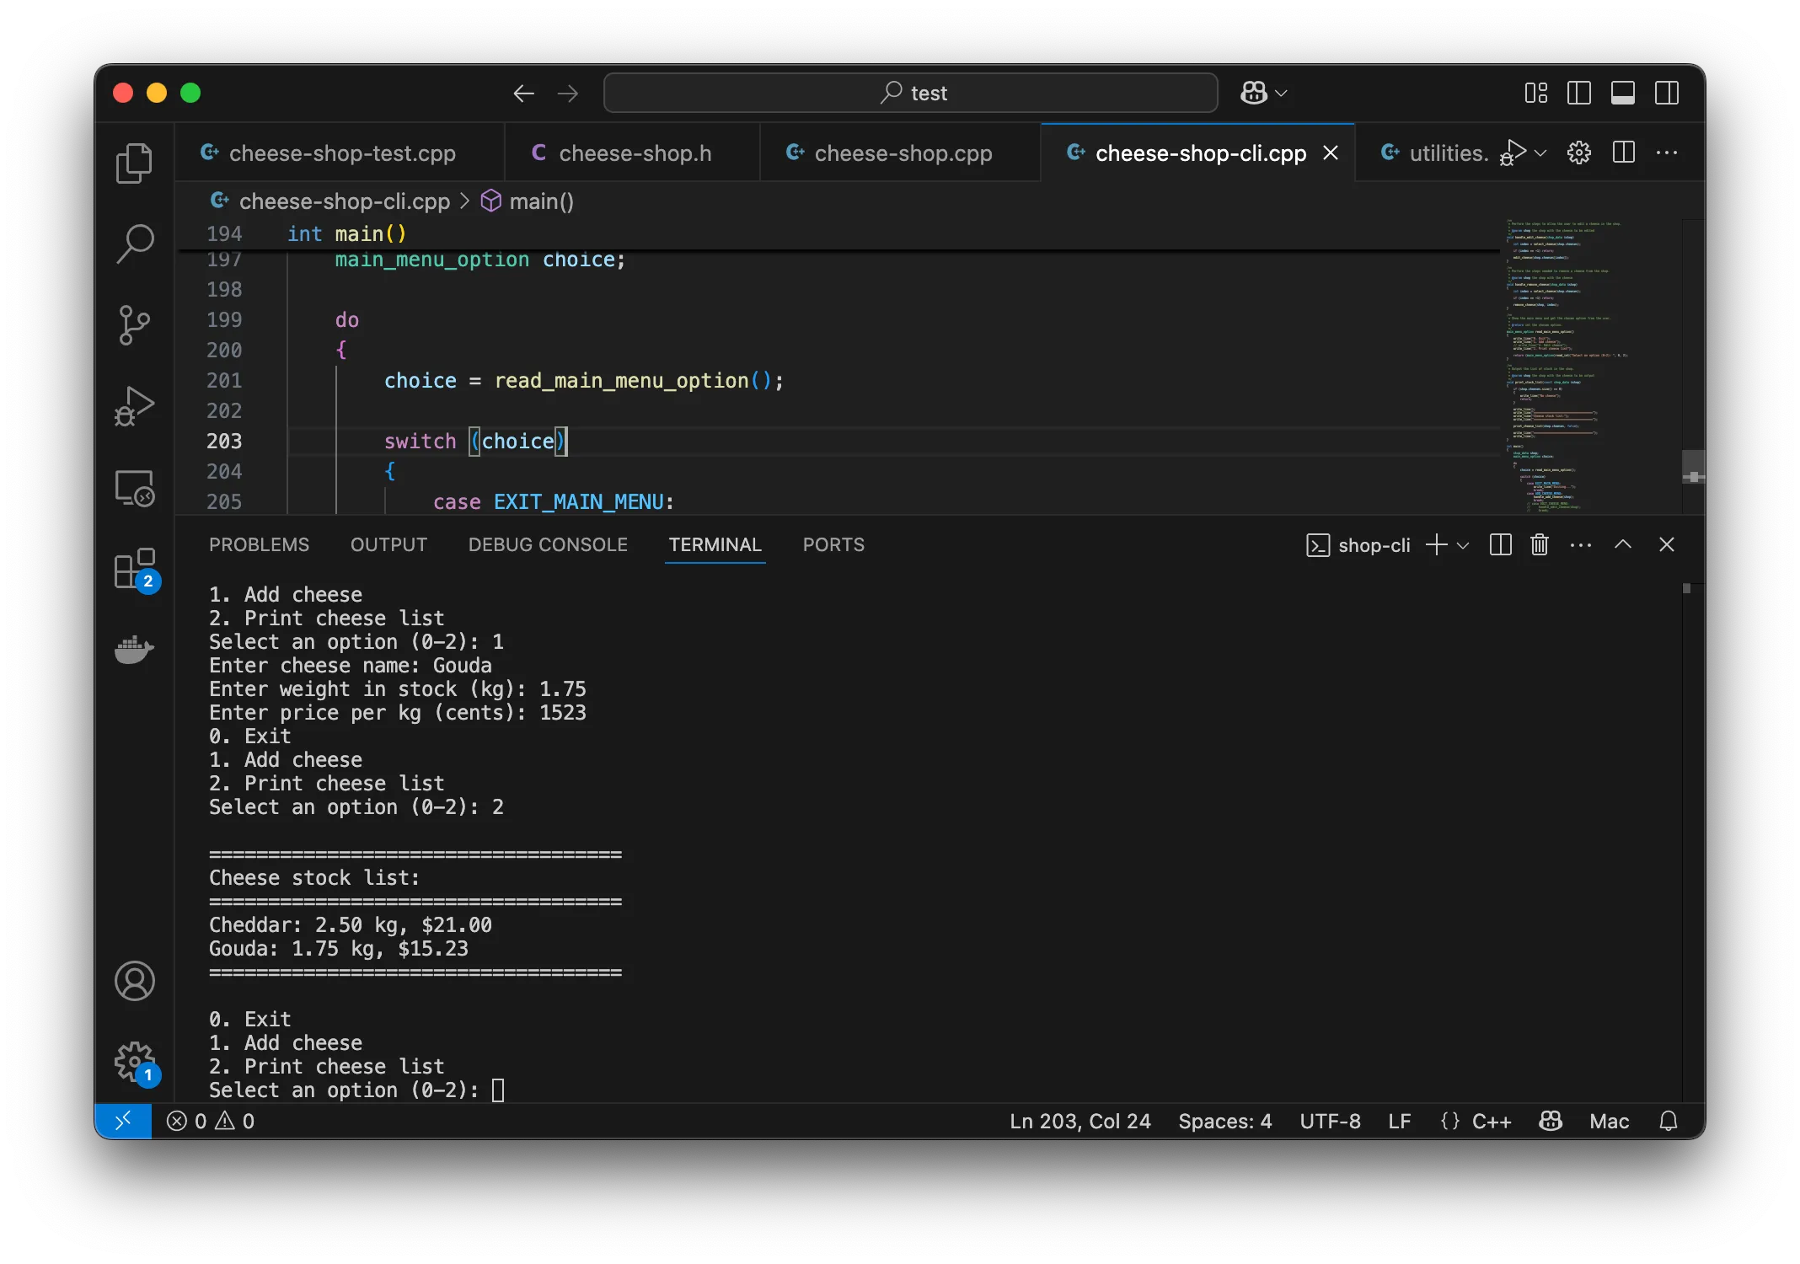Open editor settings gear in tab bar
This screenshot has width=1800, height=1264.
tap(1579, 153)
